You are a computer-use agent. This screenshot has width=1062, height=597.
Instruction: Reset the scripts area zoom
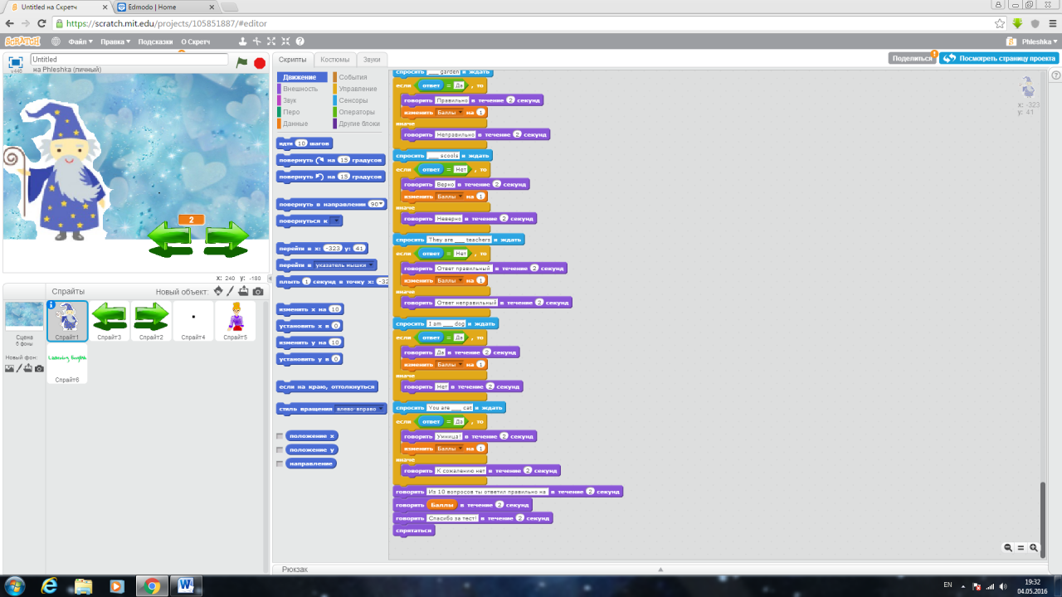(x=1021, y=547)
